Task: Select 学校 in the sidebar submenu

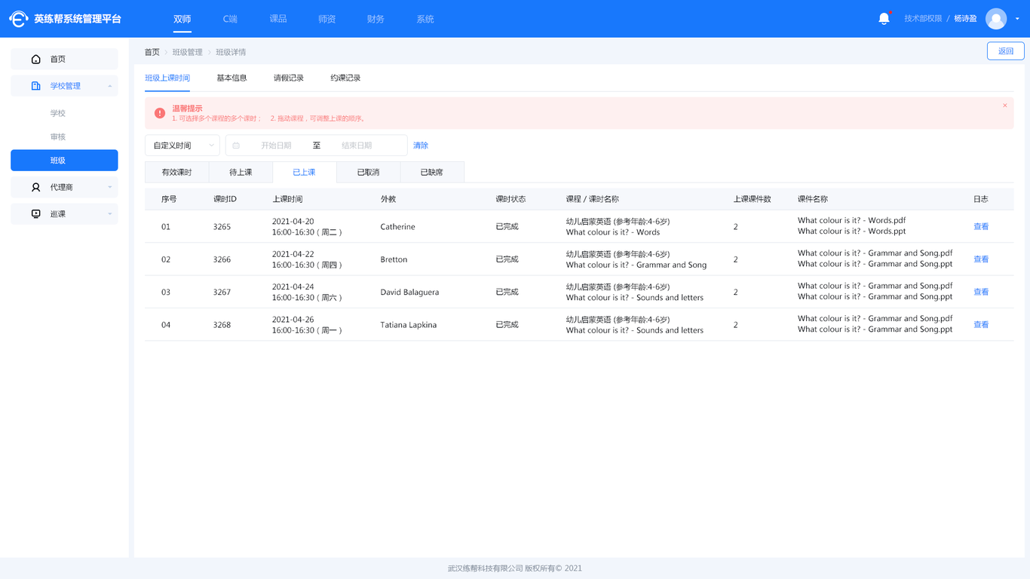Action: click(58, 113)
